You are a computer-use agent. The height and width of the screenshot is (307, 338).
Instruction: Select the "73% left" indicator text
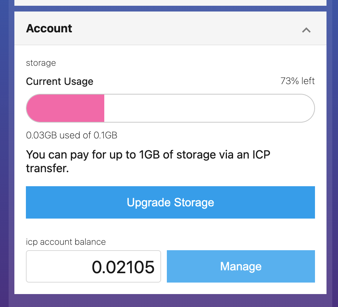pyautogui.click(x=297, y=81)
